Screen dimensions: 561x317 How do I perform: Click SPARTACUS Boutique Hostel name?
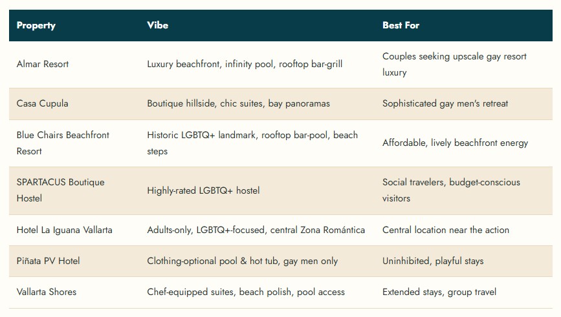point(60,190)
